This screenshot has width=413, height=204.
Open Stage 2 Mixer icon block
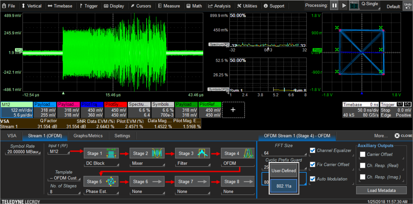click(147, 153)
